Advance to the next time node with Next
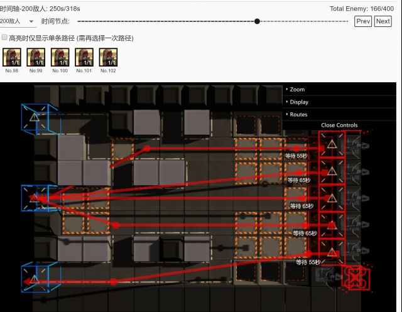The height and width of the screenshot is (312, 402). (x=383, y=21)
